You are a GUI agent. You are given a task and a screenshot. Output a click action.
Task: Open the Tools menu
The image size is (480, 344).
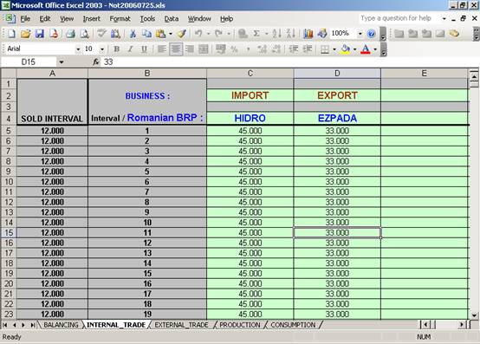[x=147, y=19]
